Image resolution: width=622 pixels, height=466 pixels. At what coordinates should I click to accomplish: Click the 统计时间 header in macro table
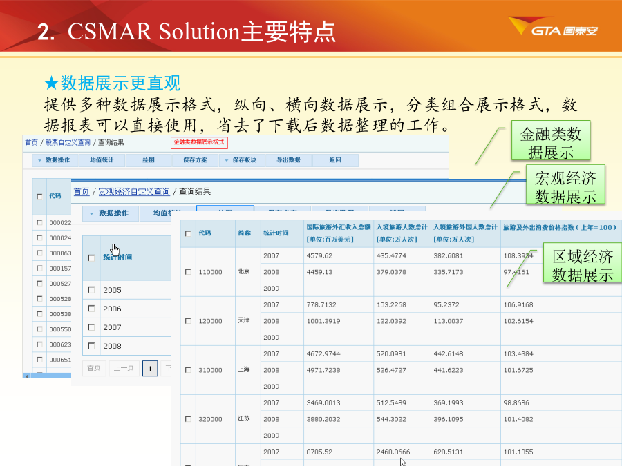click(x=117, y=258)
